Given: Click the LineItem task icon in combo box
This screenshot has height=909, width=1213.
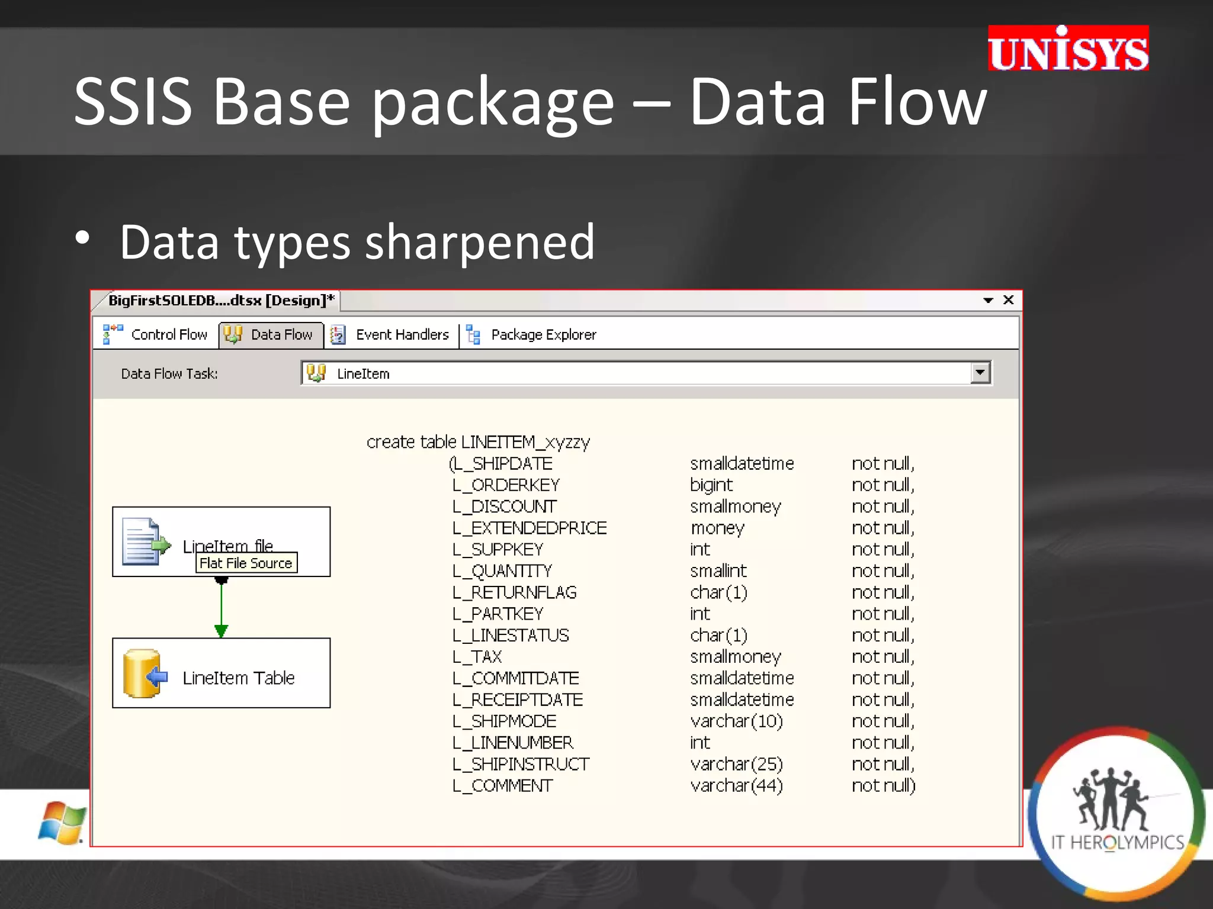Looking at the screenshot, I should point(316,373).
